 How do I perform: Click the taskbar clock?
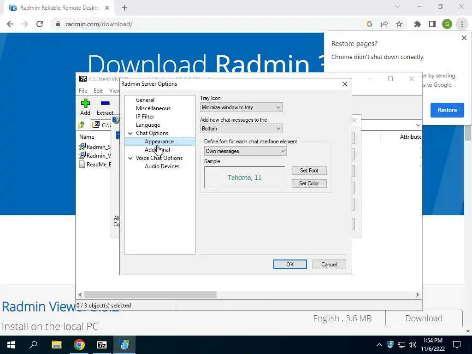[433, 345]
